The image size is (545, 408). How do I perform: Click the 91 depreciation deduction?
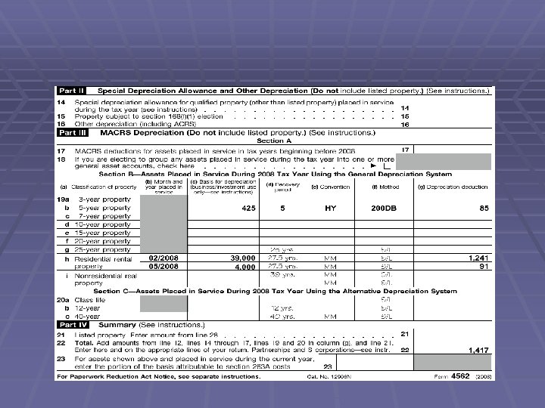(484, 267)
